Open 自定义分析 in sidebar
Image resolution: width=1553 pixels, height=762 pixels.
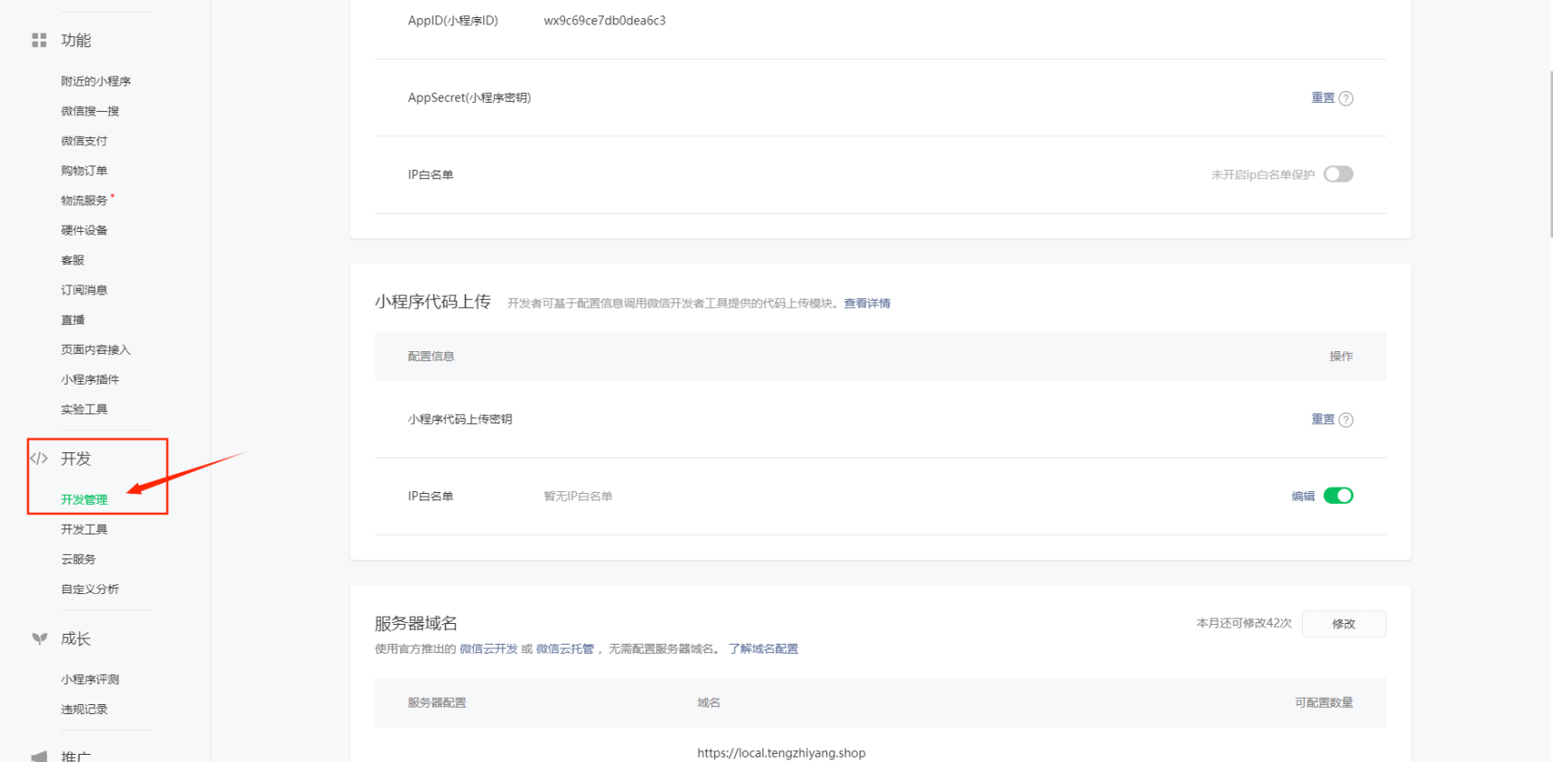tap(90, 589)
